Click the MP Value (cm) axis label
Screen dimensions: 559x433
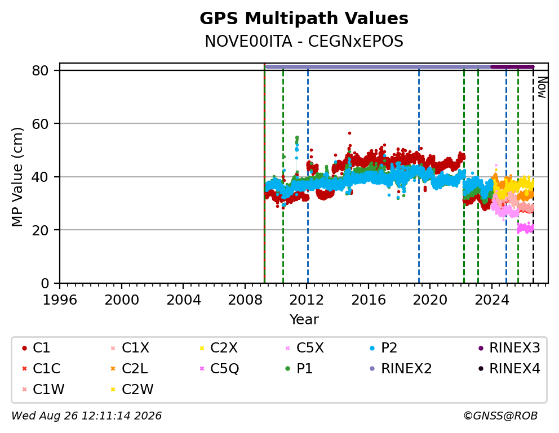[x=17, y=177]
